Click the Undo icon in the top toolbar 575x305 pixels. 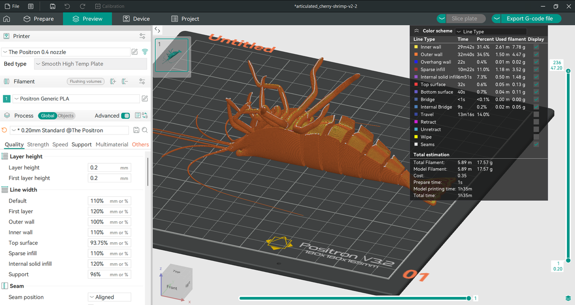click(67, 6)
